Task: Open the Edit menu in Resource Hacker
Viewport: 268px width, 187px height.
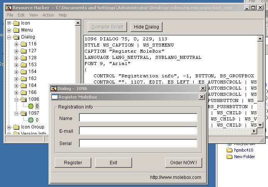Action: [x=21, y=15]
